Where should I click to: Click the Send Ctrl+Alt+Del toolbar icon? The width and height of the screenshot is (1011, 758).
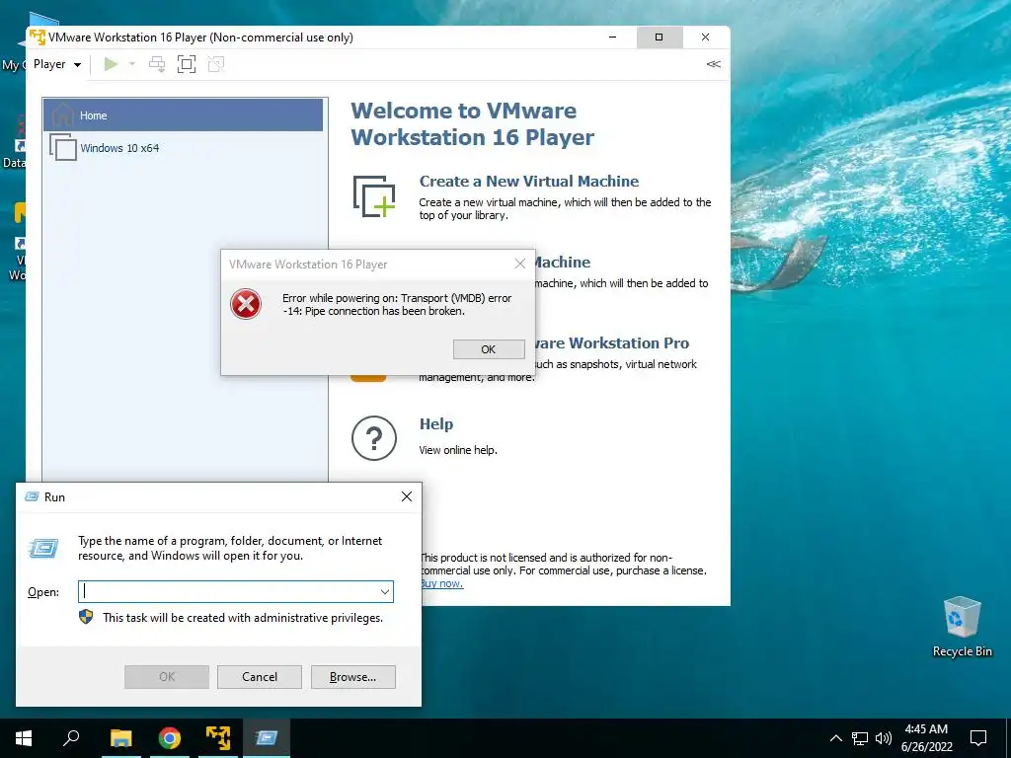tap(157, 64)
